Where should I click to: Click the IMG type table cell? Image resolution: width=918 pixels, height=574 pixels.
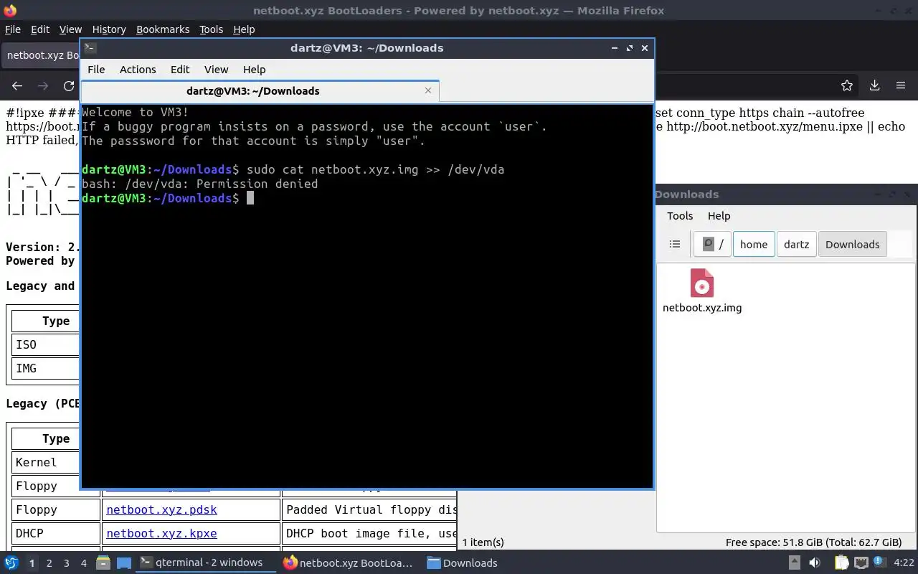click(x=45, y=368)
